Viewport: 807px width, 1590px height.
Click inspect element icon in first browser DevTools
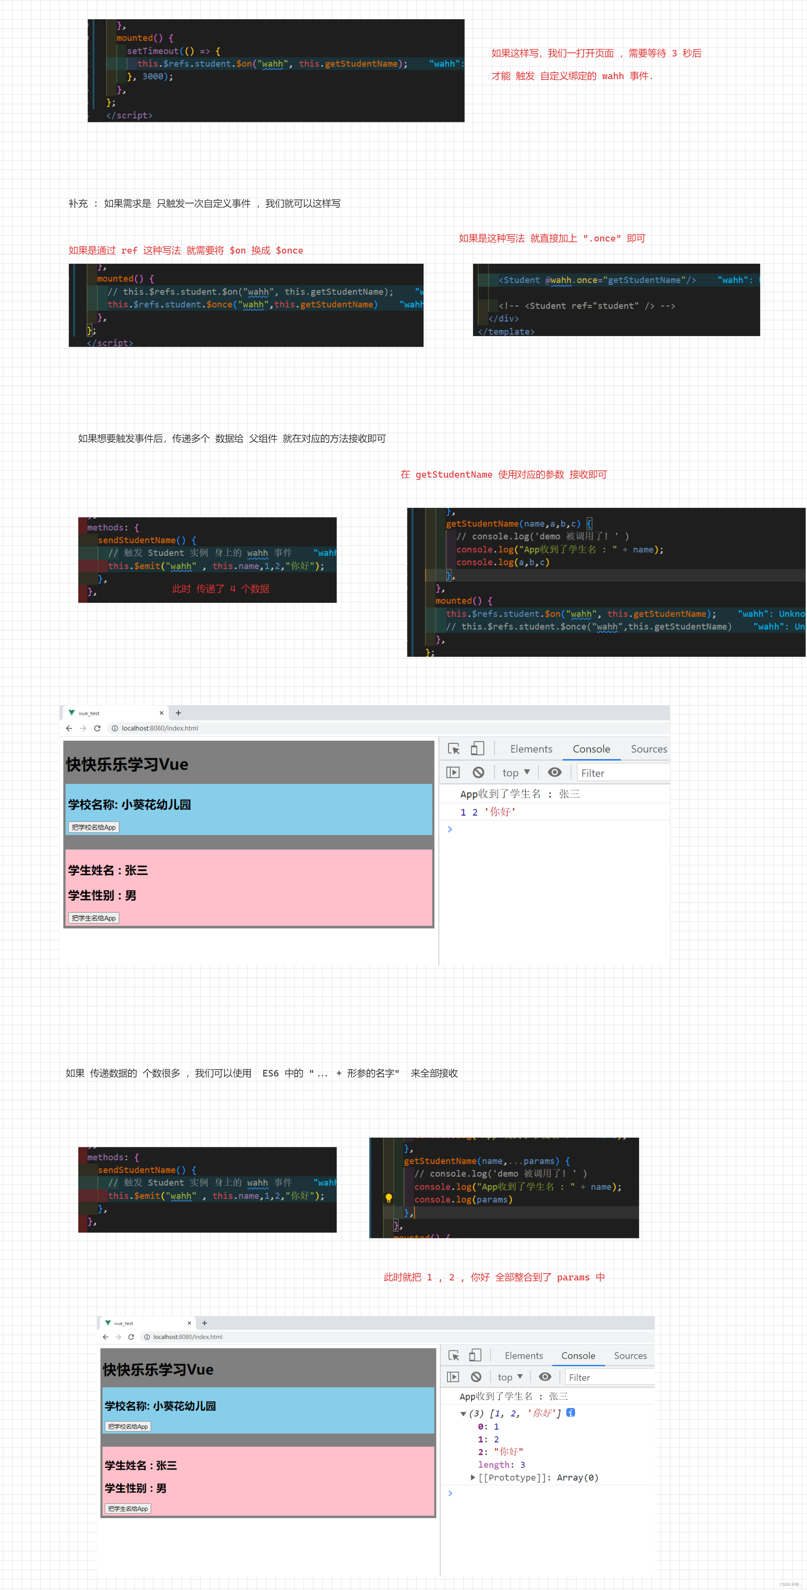click(454, 749)
